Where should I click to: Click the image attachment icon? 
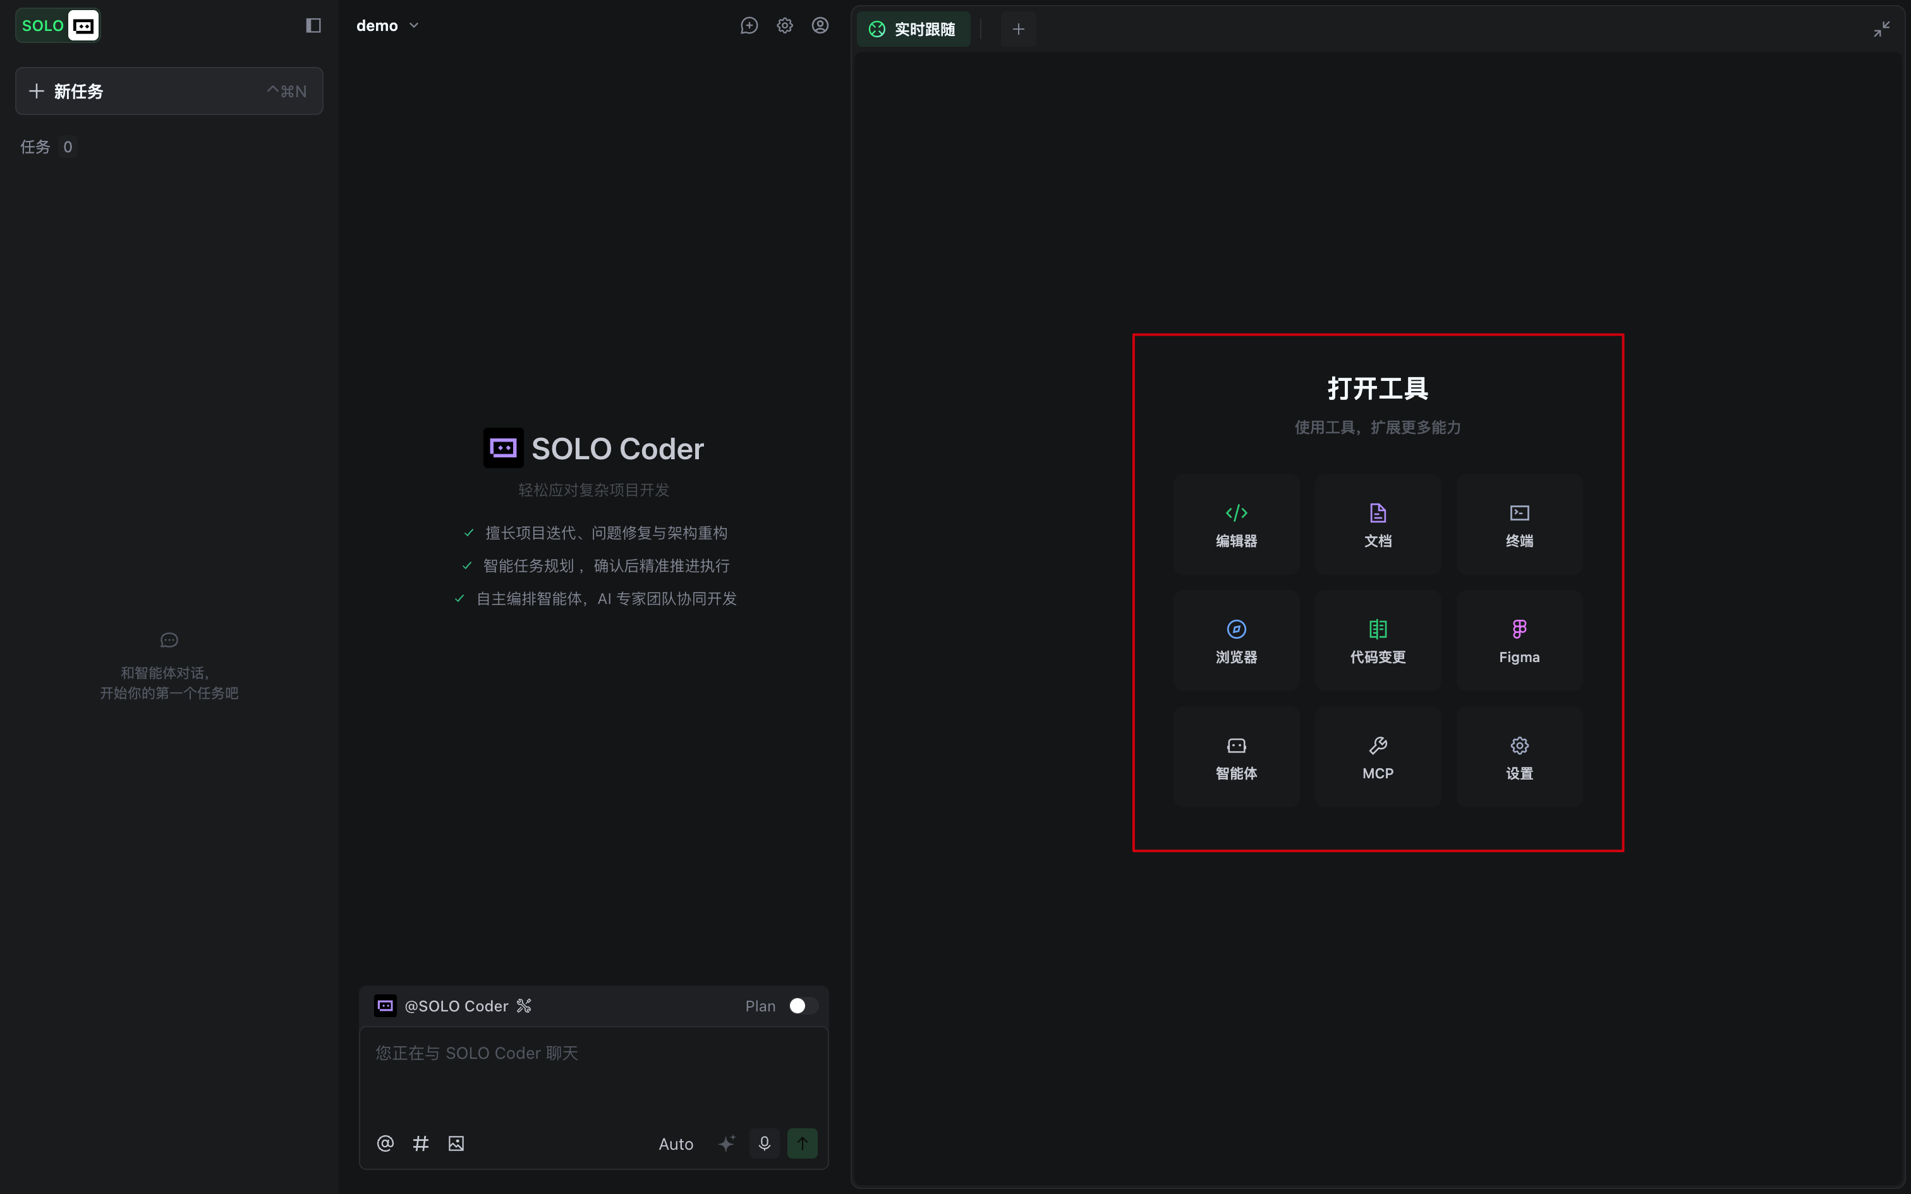coord(456,1143)
